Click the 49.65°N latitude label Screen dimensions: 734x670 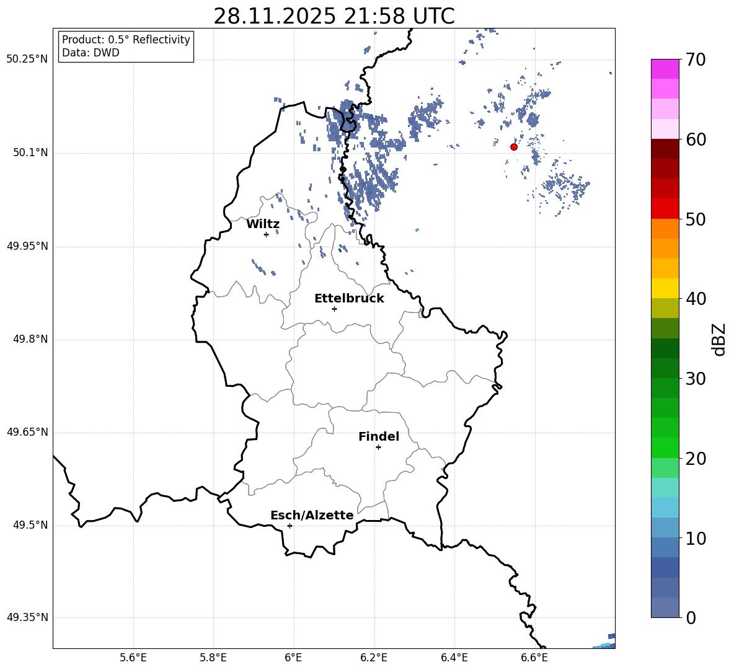[27, 432]
